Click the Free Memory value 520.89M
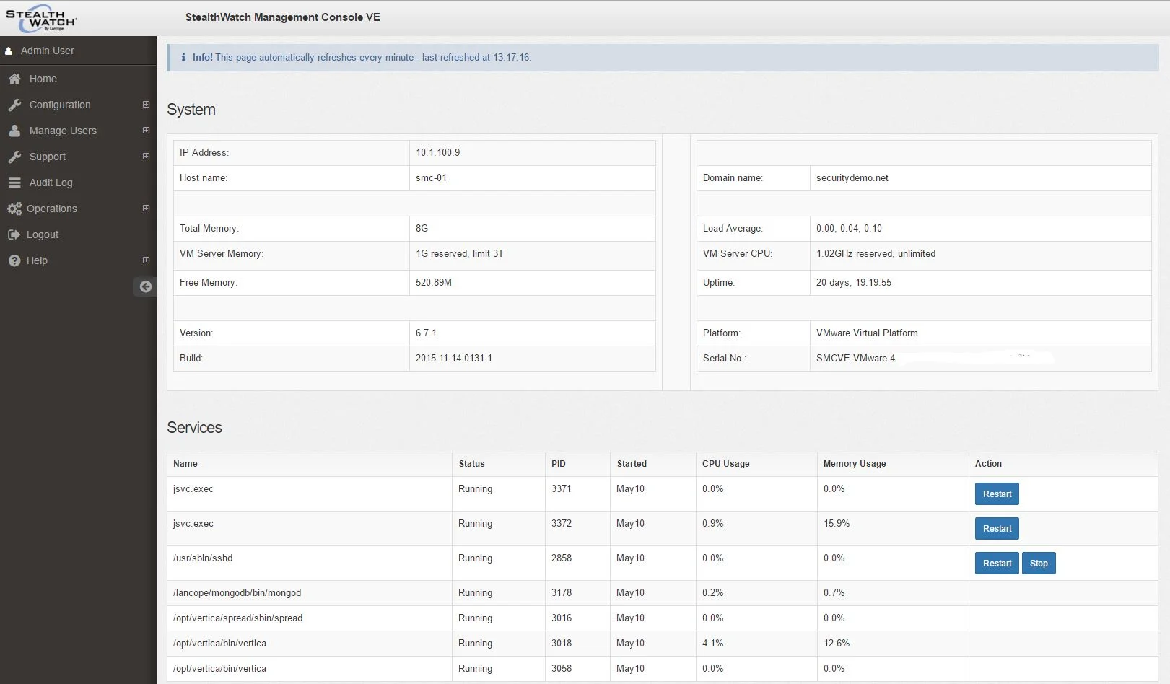1170x684 pixels. (434, 282)
